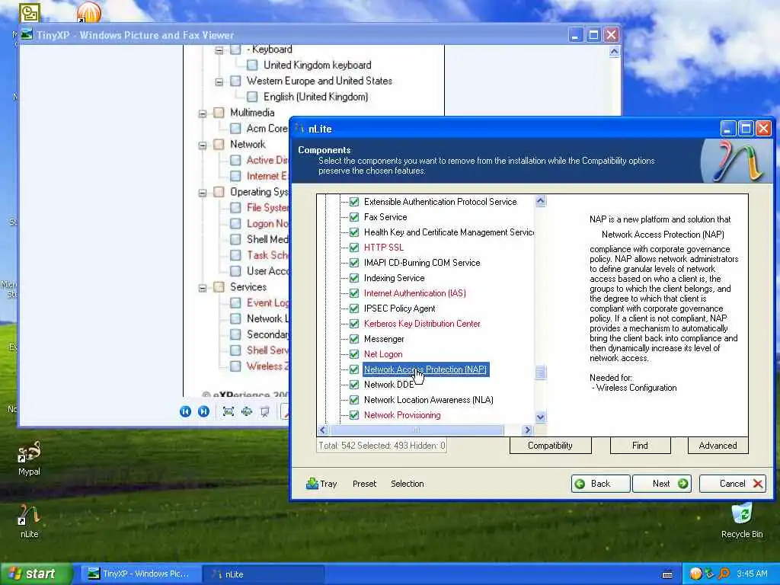Collapse Services node in Picture Viewer
The height and width of the screenshot is (585, 780).
pos(203,287)
